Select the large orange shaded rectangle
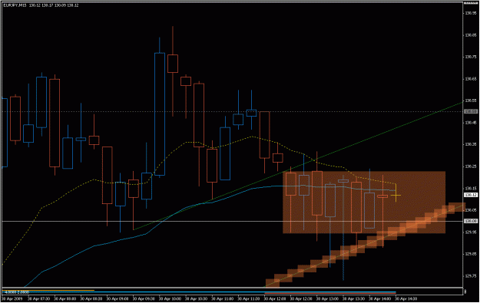 364,202
